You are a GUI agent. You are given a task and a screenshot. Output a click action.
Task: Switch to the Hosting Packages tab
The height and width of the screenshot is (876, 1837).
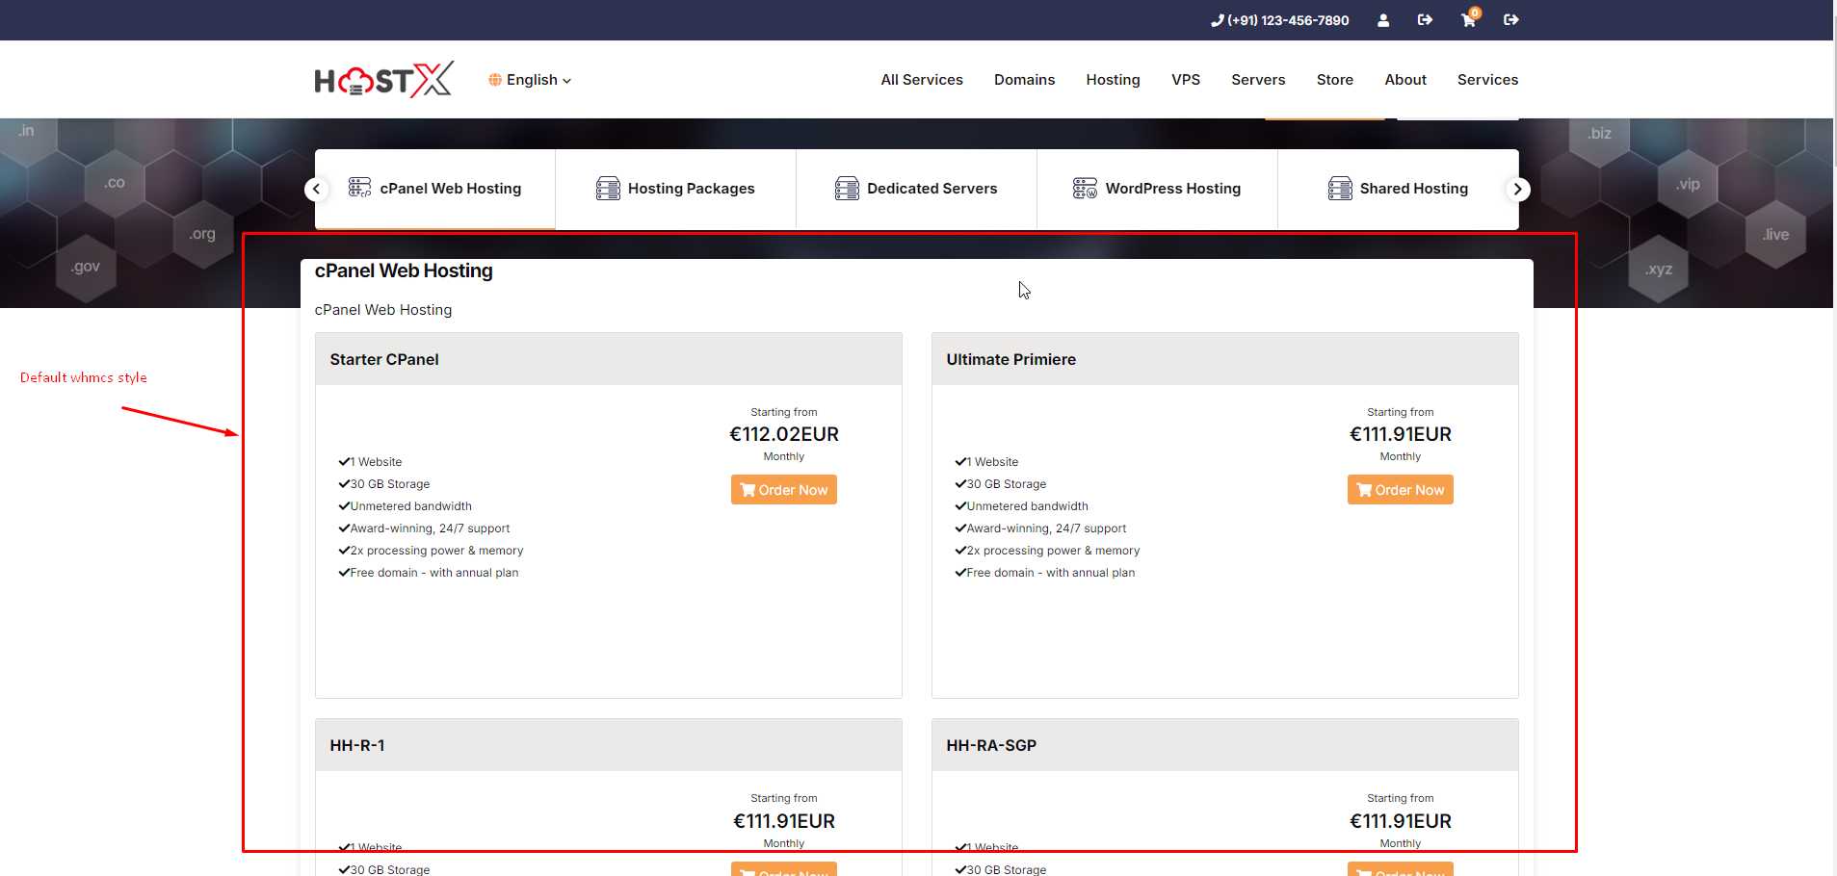pyautogui.click(x=676, y=189)
